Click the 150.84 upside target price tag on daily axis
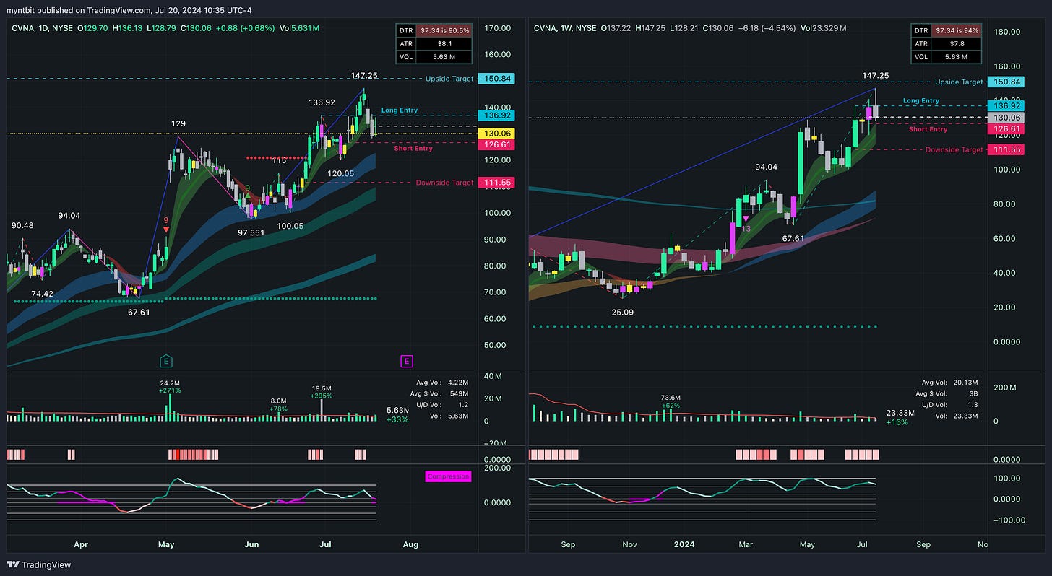 pyautogui.click(x=496, y=78)
